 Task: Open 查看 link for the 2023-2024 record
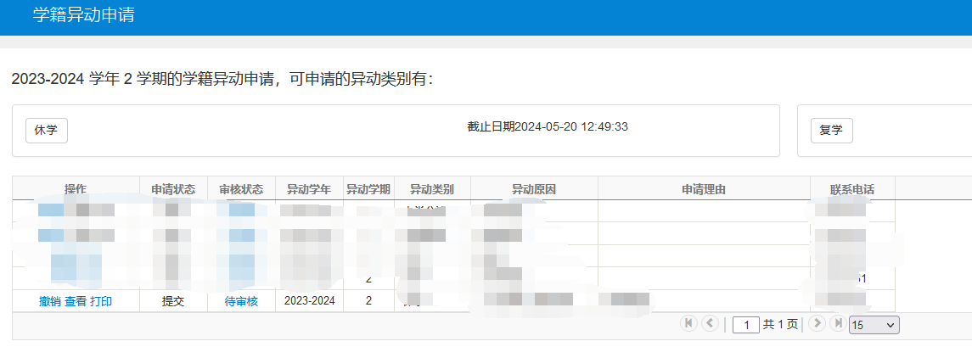[x=76, y=301]
